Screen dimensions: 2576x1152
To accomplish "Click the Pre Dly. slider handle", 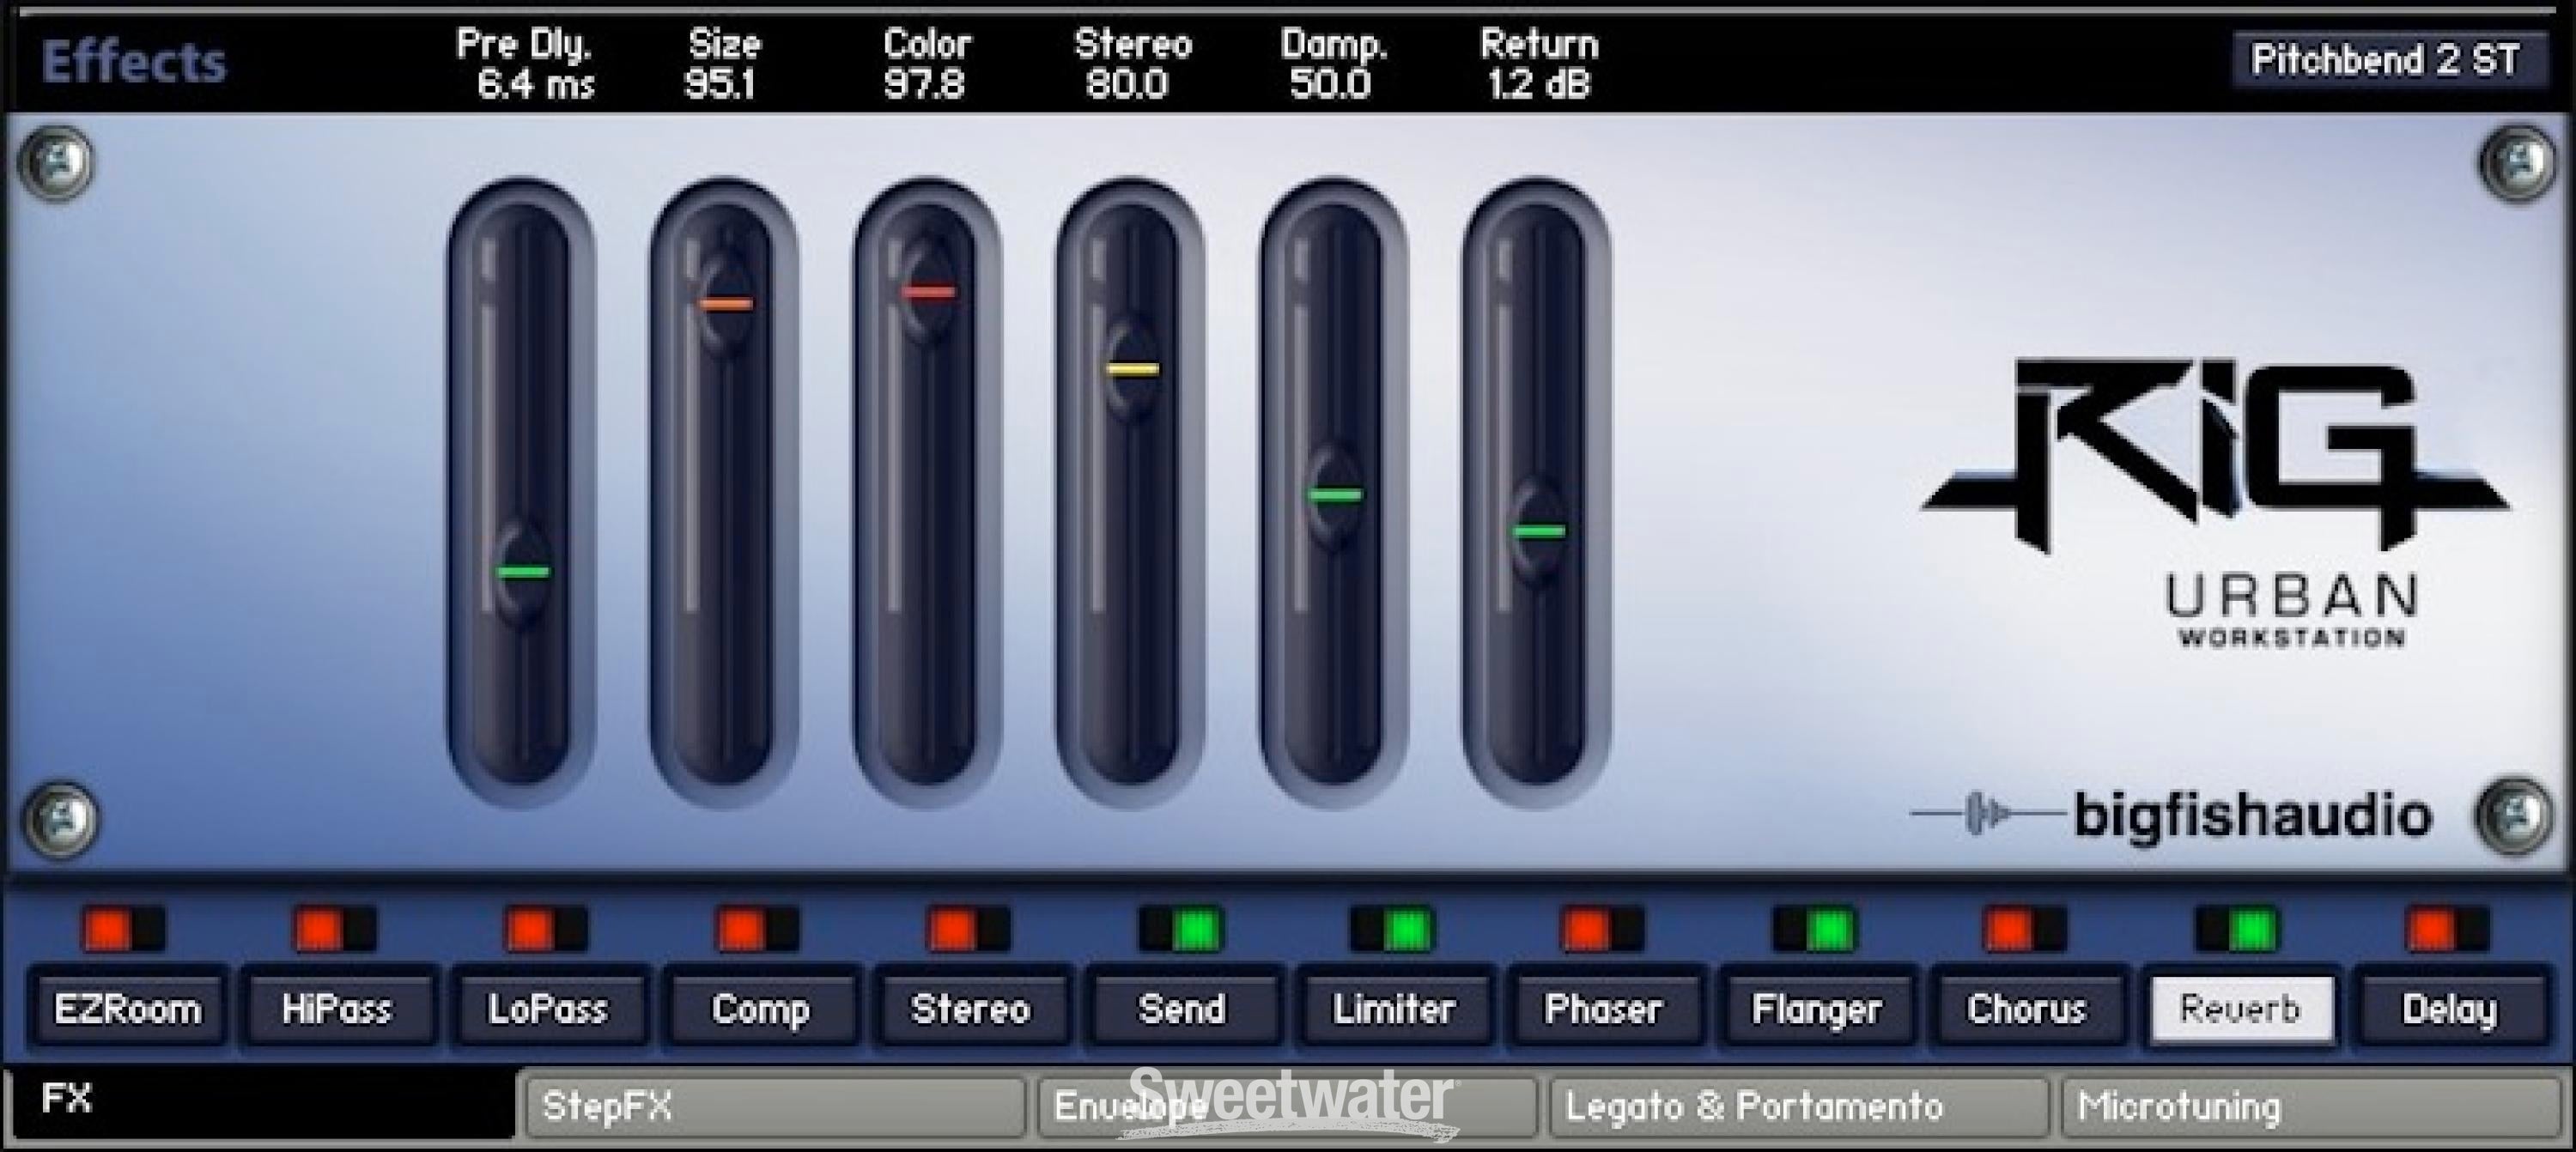I will pyautogui.click(x=523, y=572).
